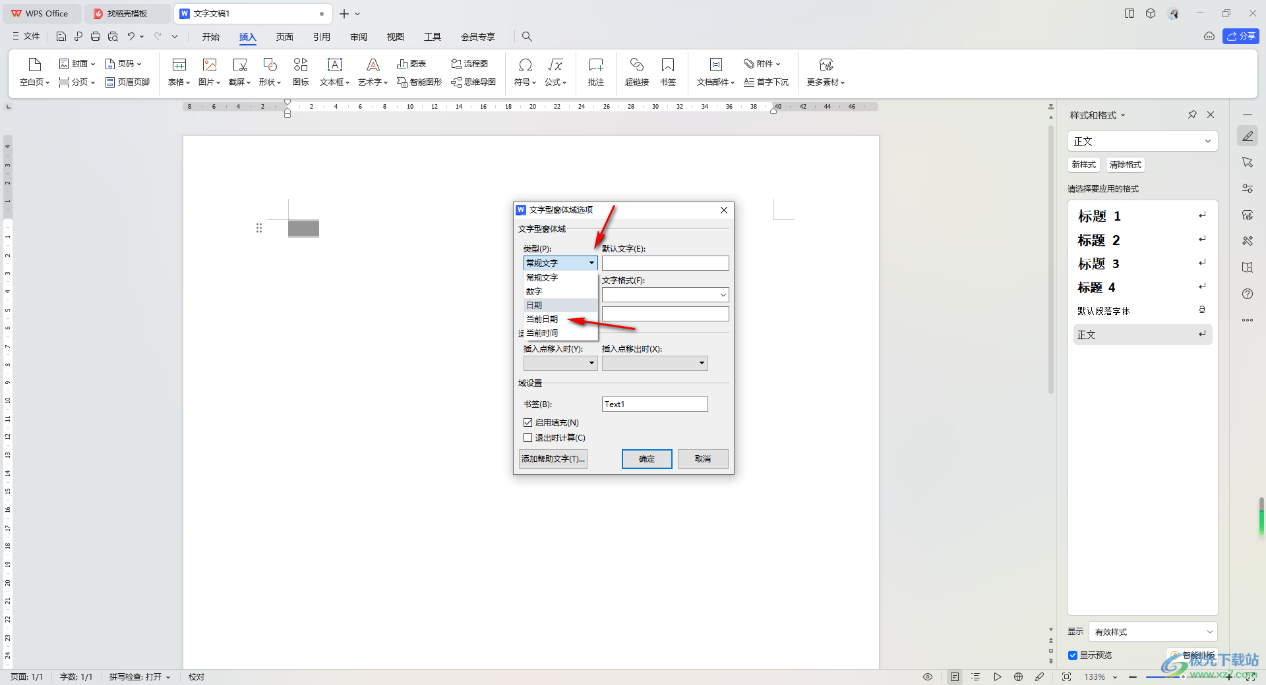Apply 标题 1 style from list
The width and height of the screenshot is (1266, 685).
point(1143,216)
